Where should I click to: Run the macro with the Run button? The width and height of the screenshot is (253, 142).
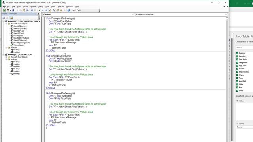40,11
